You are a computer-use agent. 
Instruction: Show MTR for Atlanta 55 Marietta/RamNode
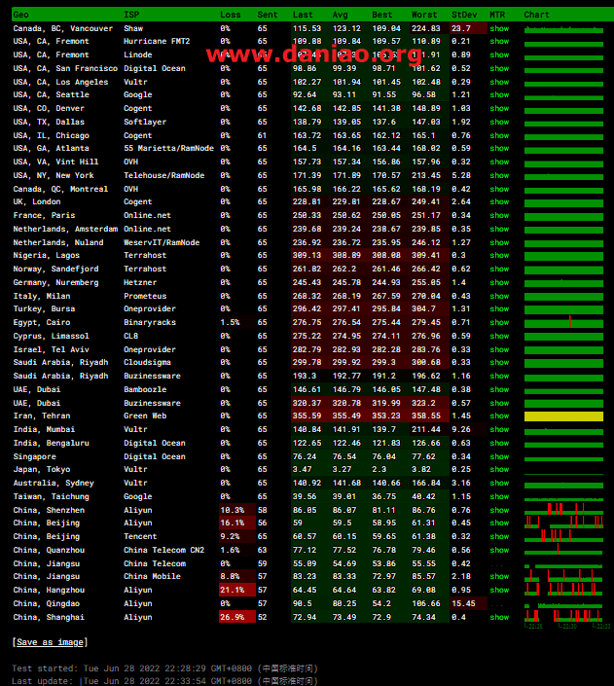click(x=499, y=148)
